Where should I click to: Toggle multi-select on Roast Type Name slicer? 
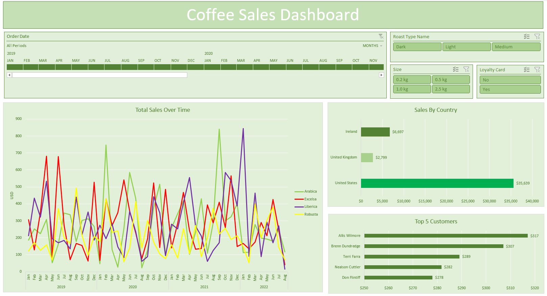click(527, 36)
